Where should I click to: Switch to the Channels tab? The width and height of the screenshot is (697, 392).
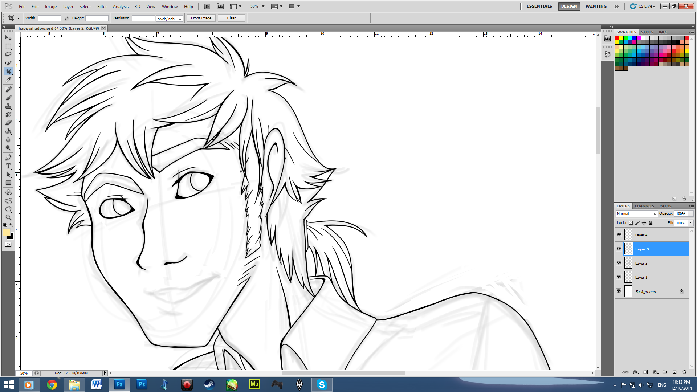click(x=644, y=206)
